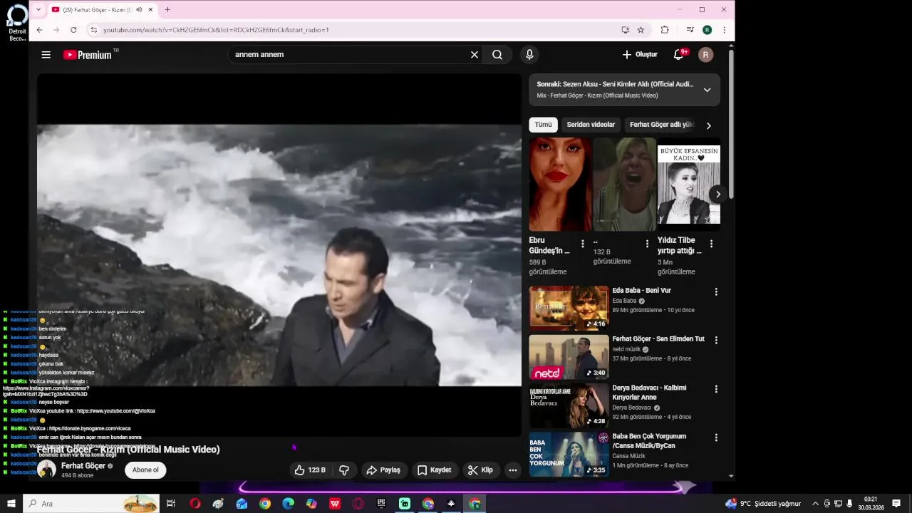Focus the YouTube search box
This screenshot has width=912, height=513.
tap(349, 55)
